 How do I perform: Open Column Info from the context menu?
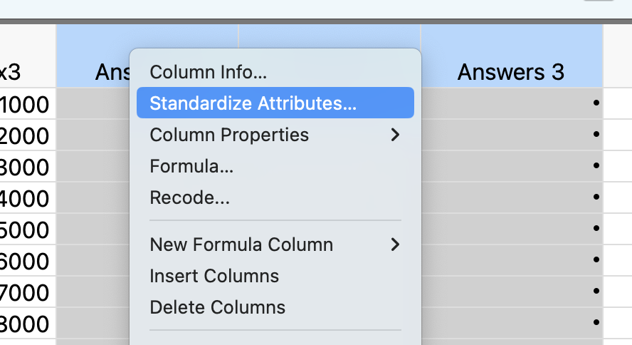pyautogui.click(x=208, y=72)
